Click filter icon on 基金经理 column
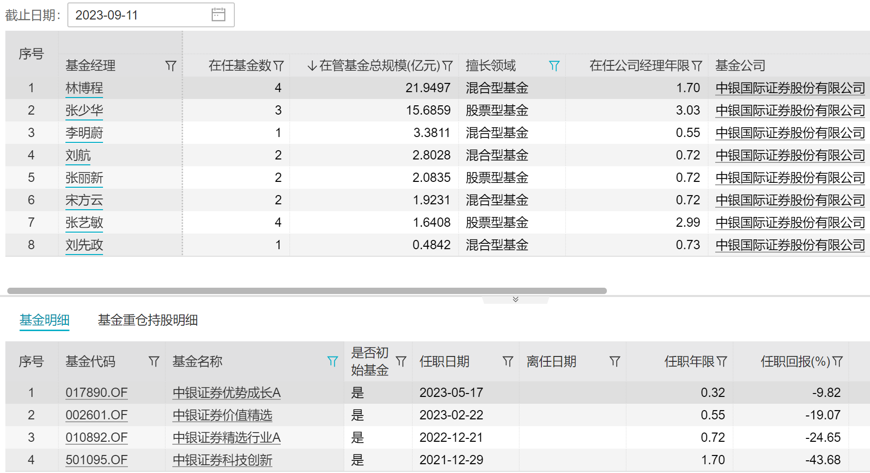The height and width of the screenshot is (473, 870). point(170,66)
